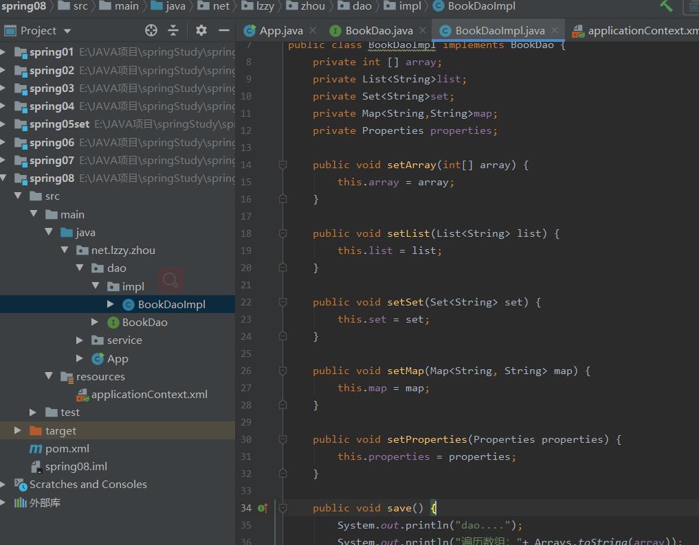Close the BookDao.java tab
This screenshot has height=545, width=699.
(x=422, y=30)
